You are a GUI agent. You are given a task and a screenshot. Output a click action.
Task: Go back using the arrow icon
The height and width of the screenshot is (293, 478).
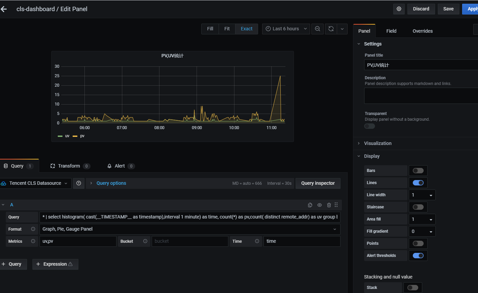pos(4,9)
